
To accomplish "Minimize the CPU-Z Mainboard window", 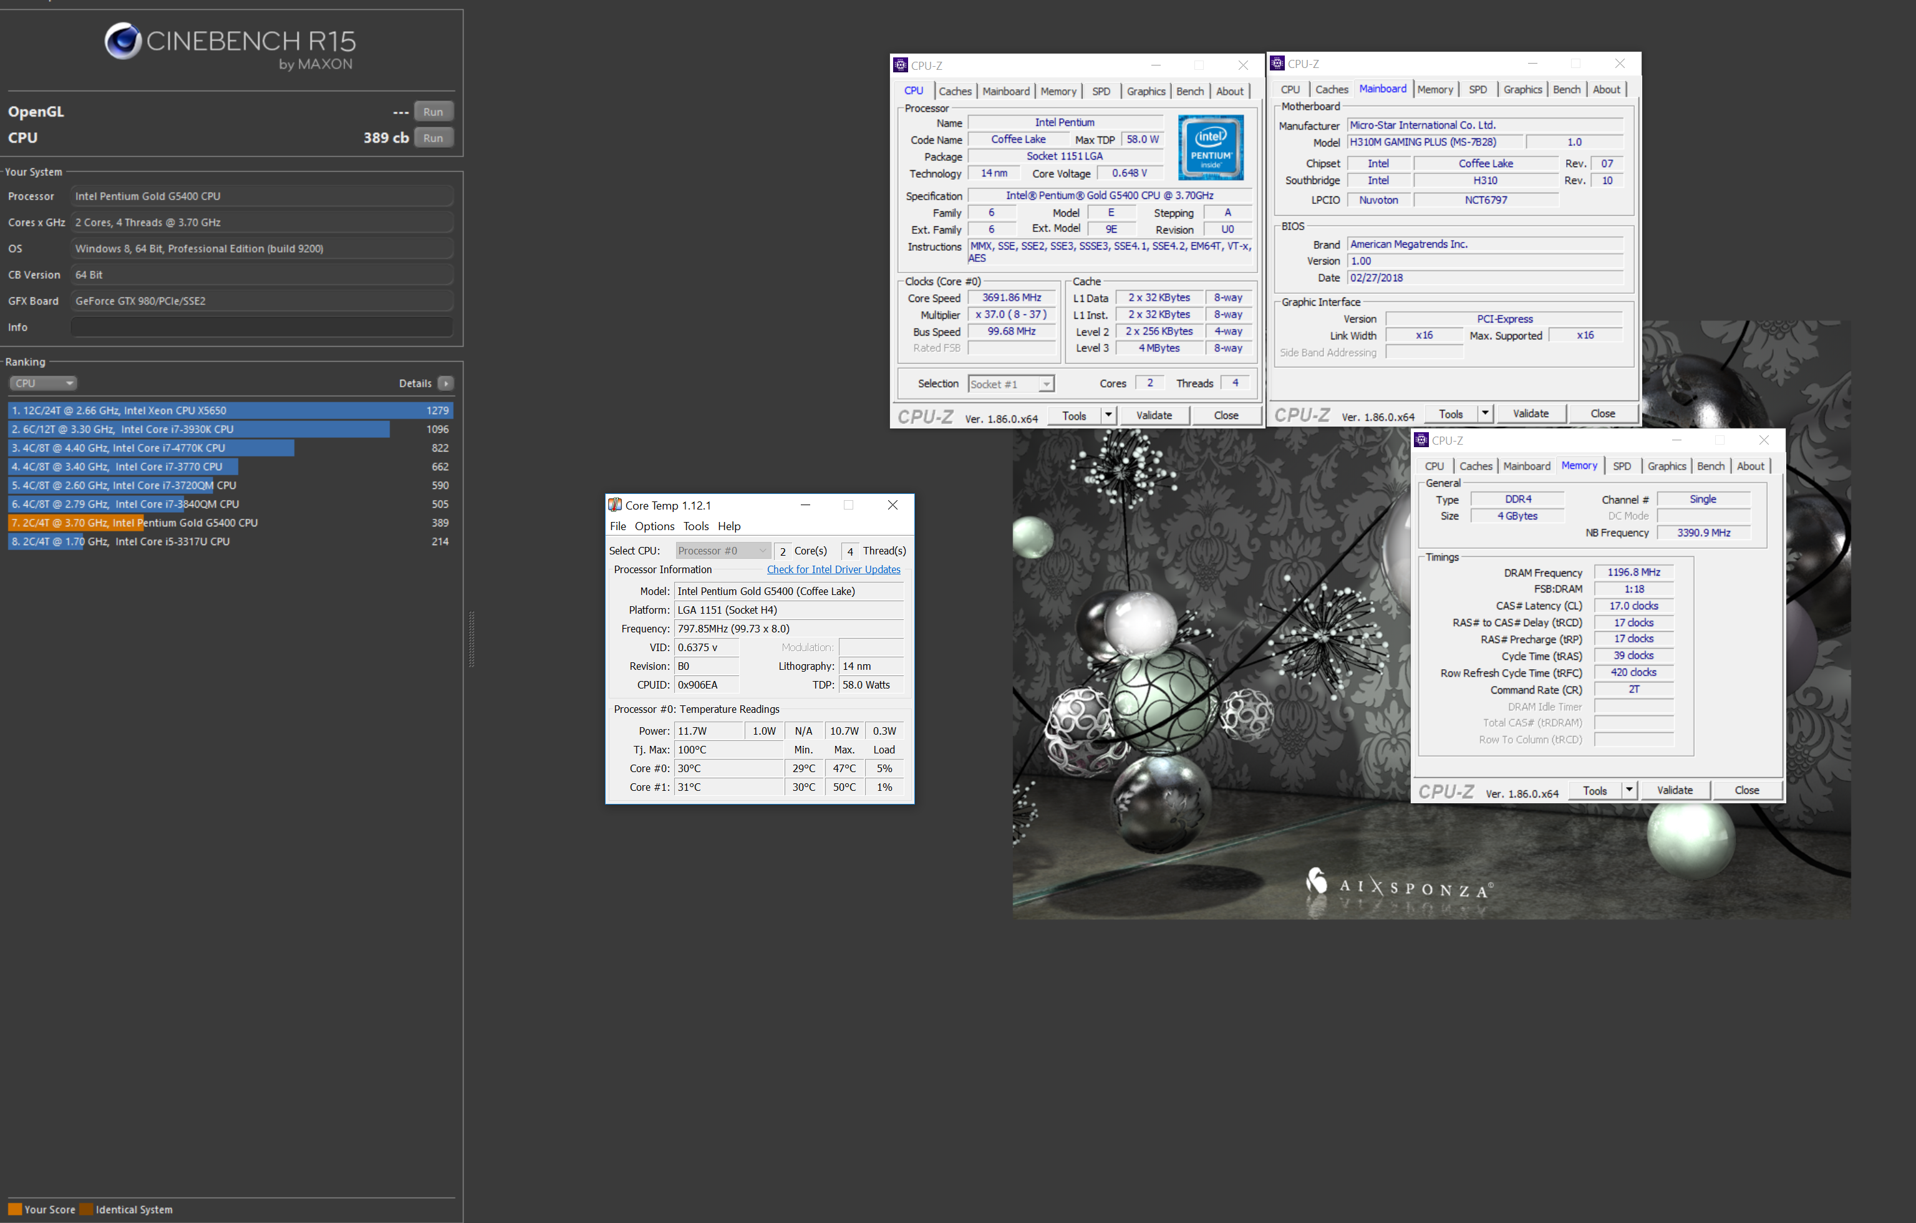I will [x=1532, y=64].
